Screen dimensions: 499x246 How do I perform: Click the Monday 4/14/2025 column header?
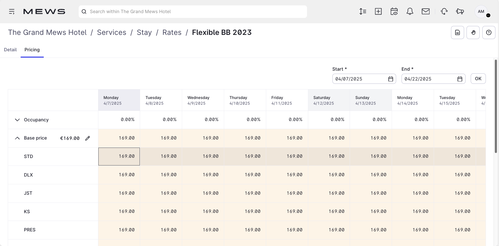[413, 100]
